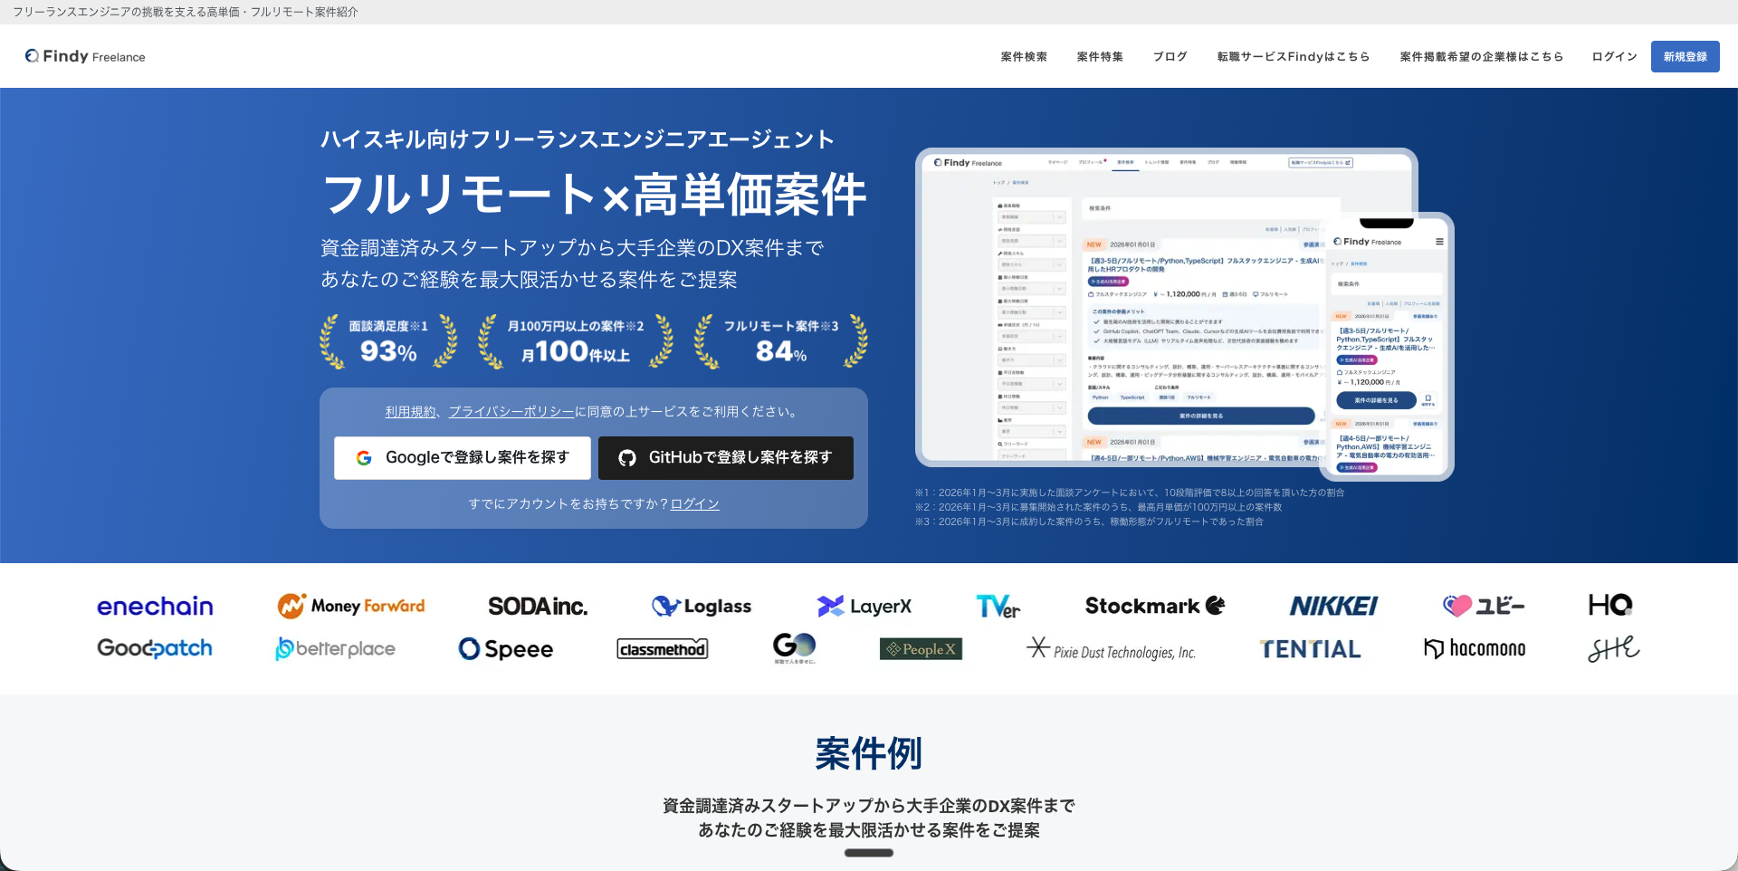The image size is (1738, 871).
Task: Click the GO logo
Action: pyautogui.click(x=794, y=648)
